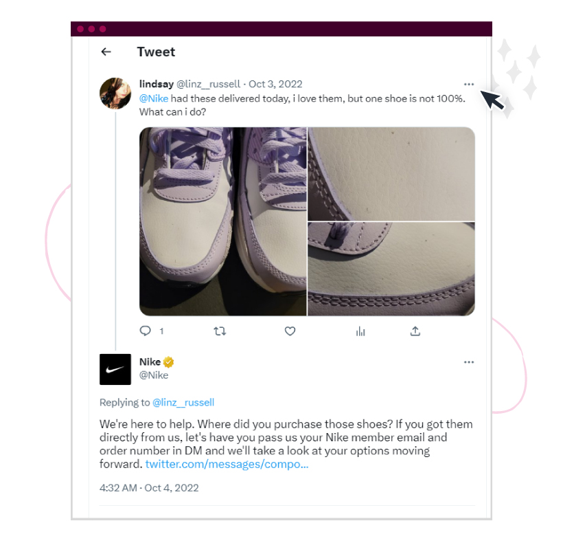
Task: Open the bottom-right shoe stitching photo
Action: pos(391,269)
